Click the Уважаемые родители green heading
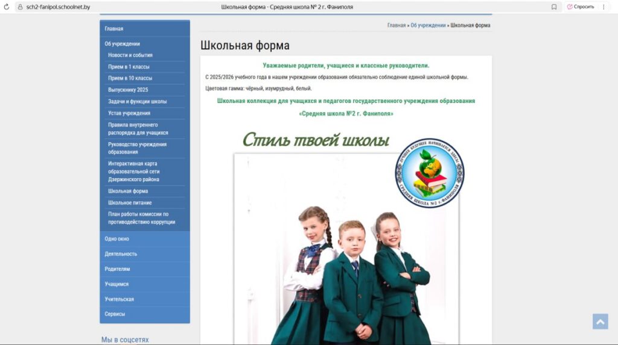Image resolution: width=618 pixels, height=345 pixels. [346, 66]
